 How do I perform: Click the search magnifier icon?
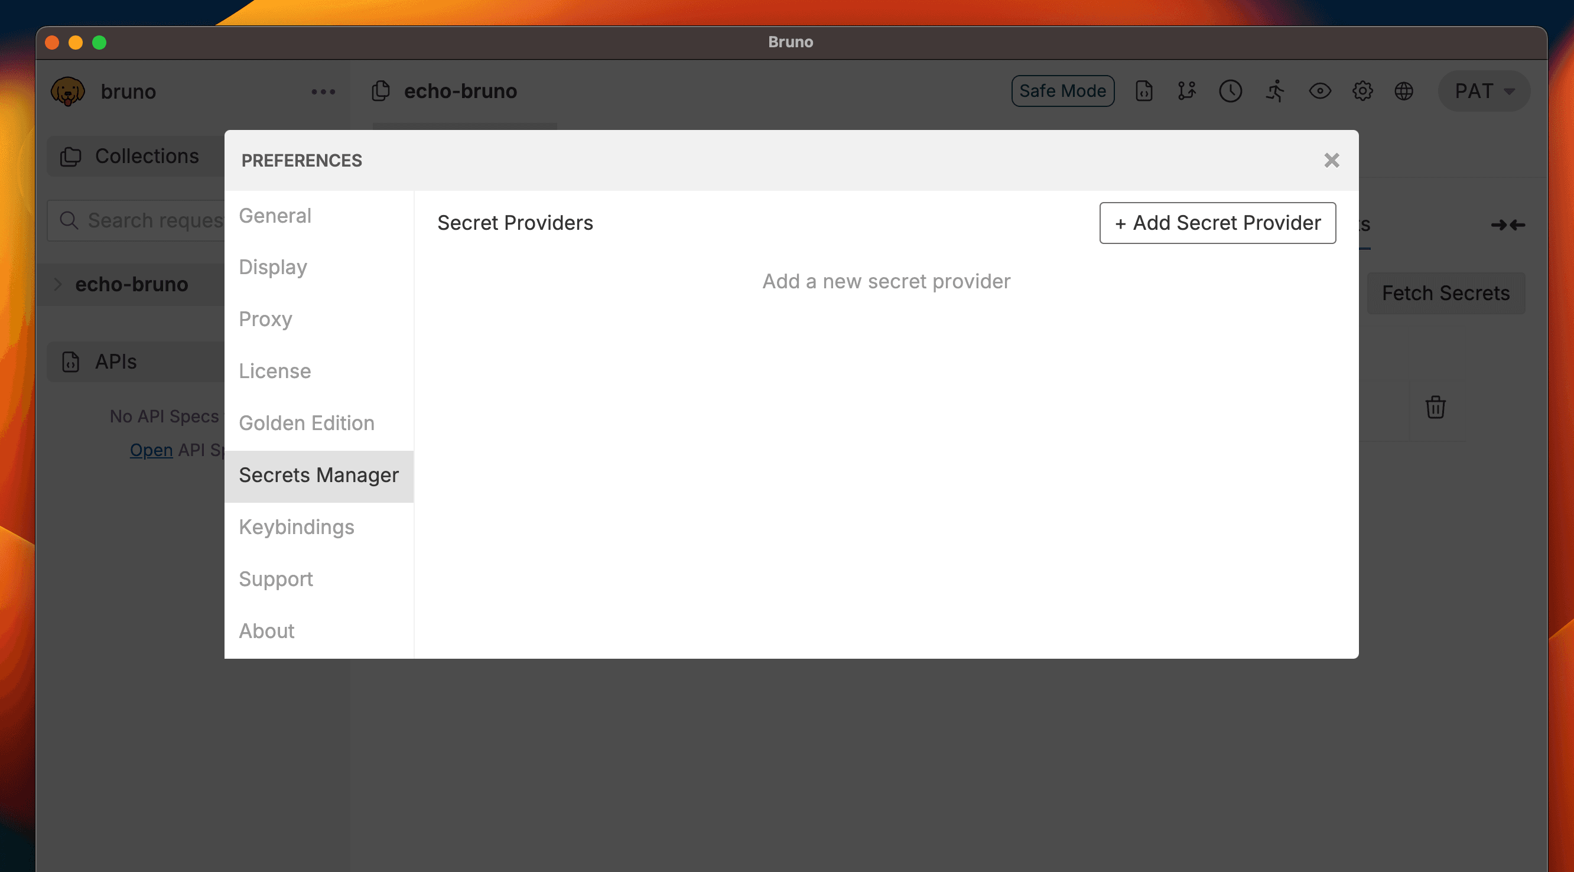click(69, 220)
